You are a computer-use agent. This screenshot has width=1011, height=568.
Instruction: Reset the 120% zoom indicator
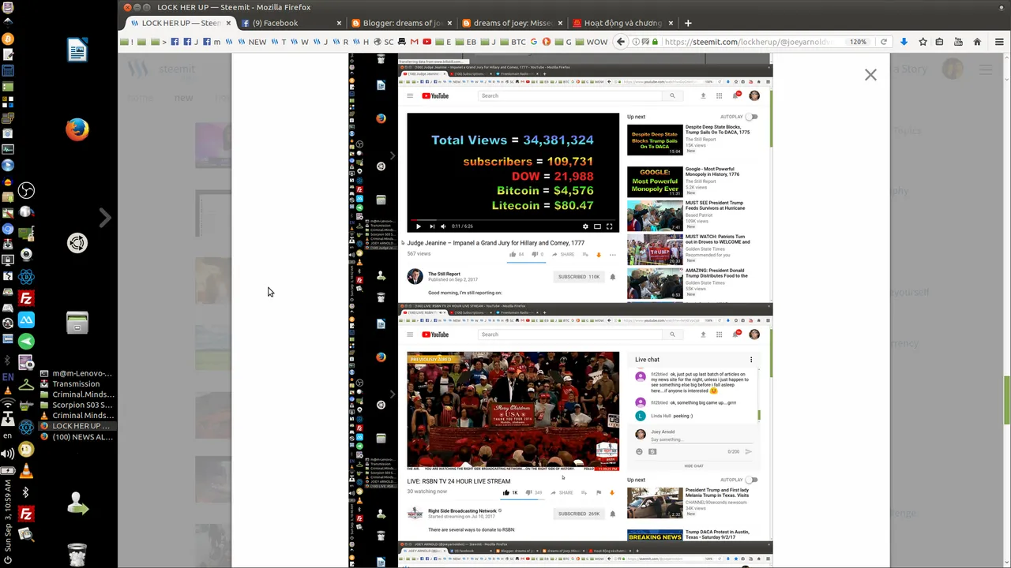coord(858,42)
